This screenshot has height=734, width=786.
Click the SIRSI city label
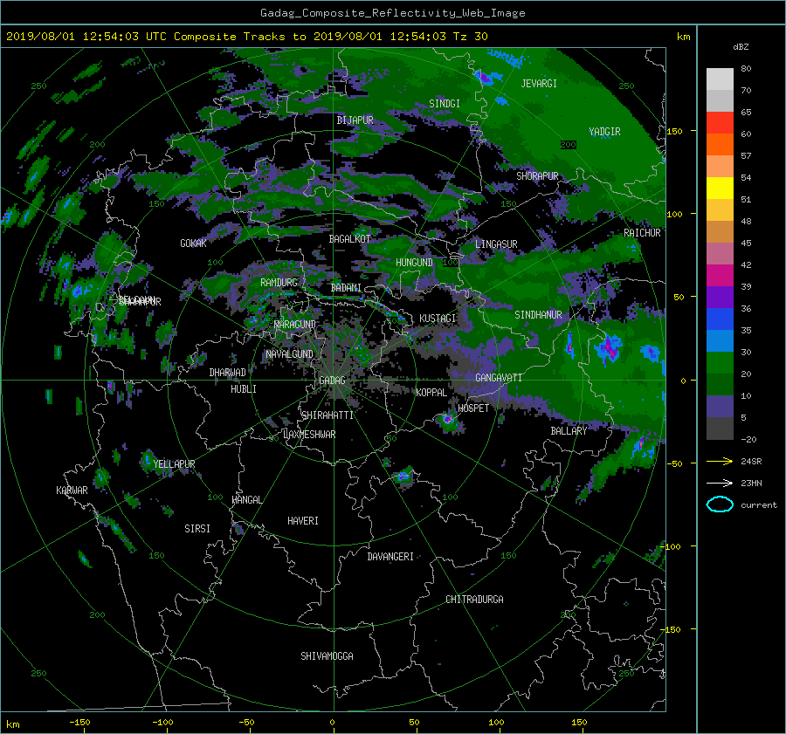tap(197, 529)
